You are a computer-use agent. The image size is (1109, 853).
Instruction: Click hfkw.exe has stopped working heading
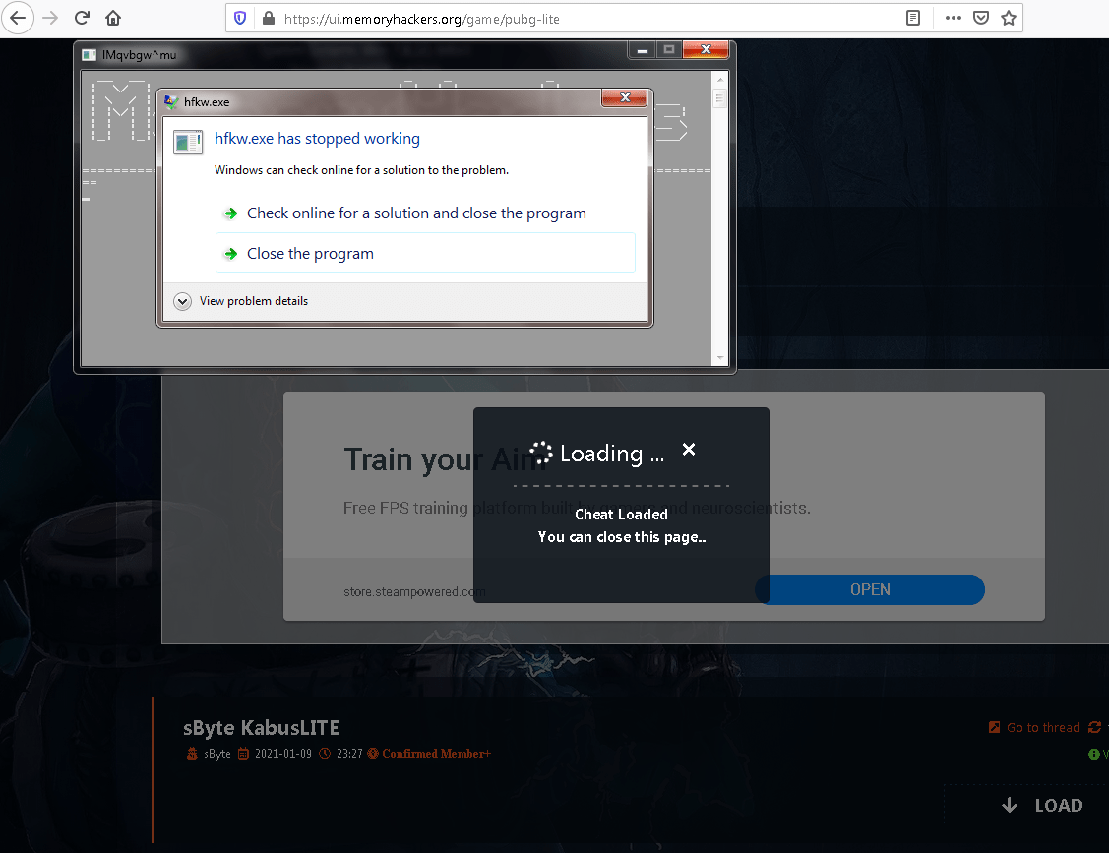[x=317, y=139]
